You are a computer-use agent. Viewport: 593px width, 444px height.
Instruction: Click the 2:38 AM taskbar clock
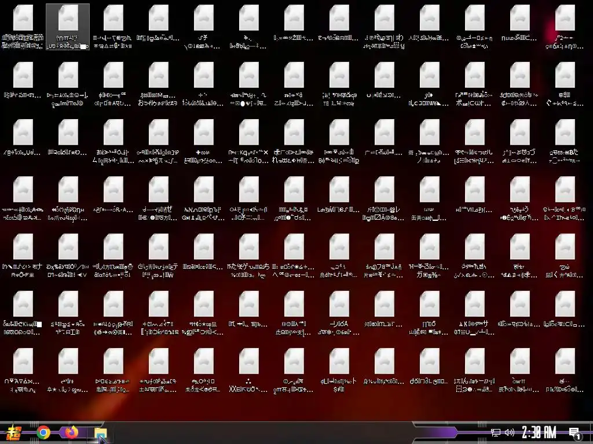pyautogui.click(x=539, y=432)
